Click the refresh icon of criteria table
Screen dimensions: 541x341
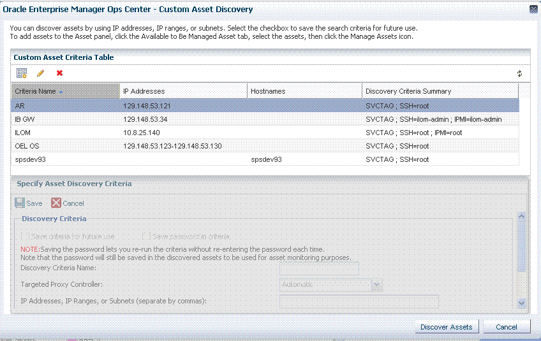pyautogui.click(x=519, y=73)
